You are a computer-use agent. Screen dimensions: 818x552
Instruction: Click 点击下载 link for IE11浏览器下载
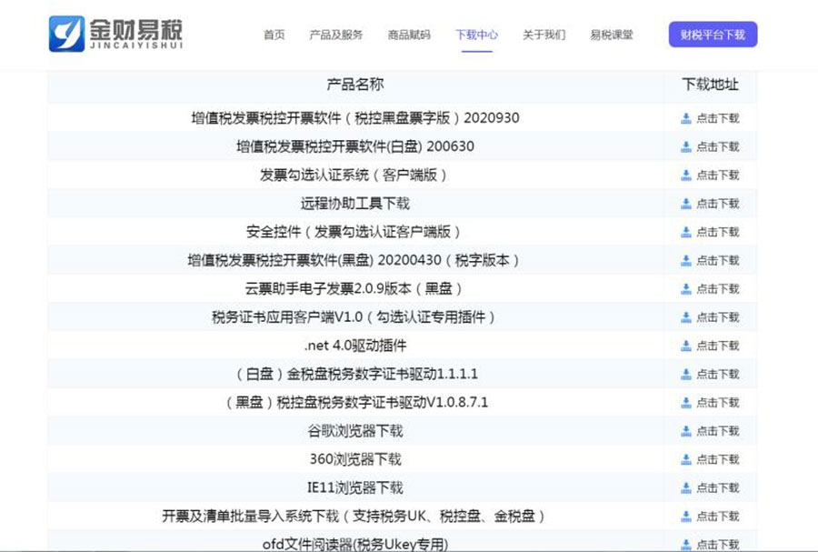pyautogui.click(x=718, y=488)
